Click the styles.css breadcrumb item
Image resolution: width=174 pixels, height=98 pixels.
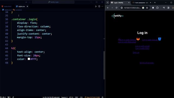click(7, 10)
